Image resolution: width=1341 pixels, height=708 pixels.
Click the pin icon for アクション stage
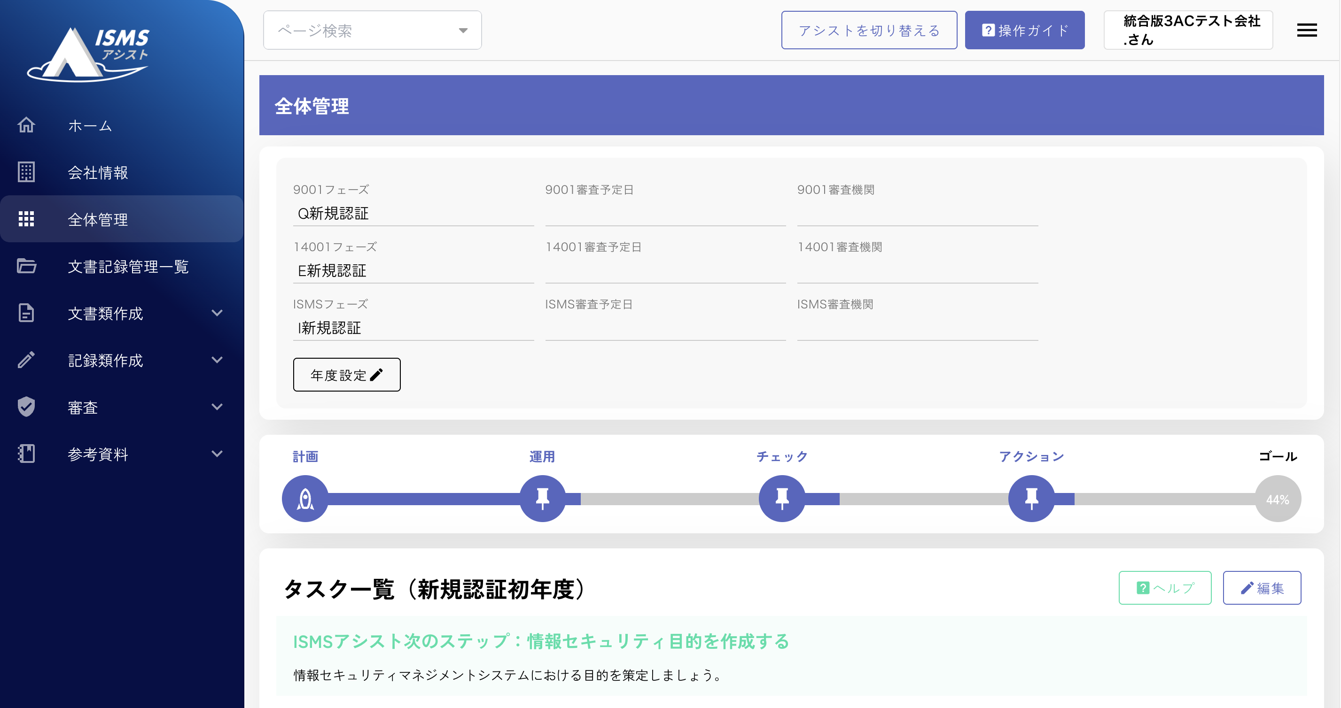[1031, 499]
